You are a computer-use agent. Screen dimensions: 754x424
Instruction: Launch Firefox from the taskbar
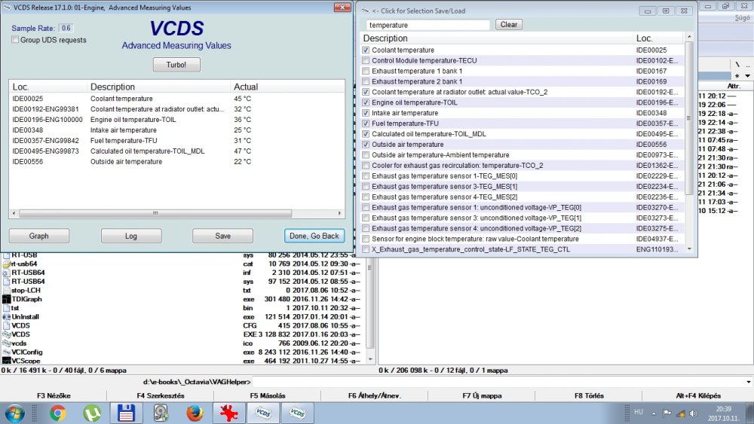195,413
